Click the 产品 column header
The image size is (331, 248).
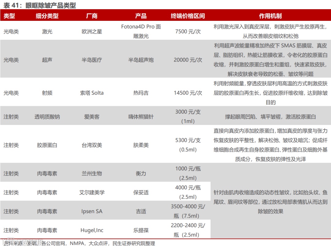(x=141, y=16)
